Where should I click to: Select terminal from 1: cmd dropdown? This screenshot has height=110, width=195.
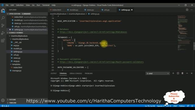pyautogui.click(x=158, y=73)
